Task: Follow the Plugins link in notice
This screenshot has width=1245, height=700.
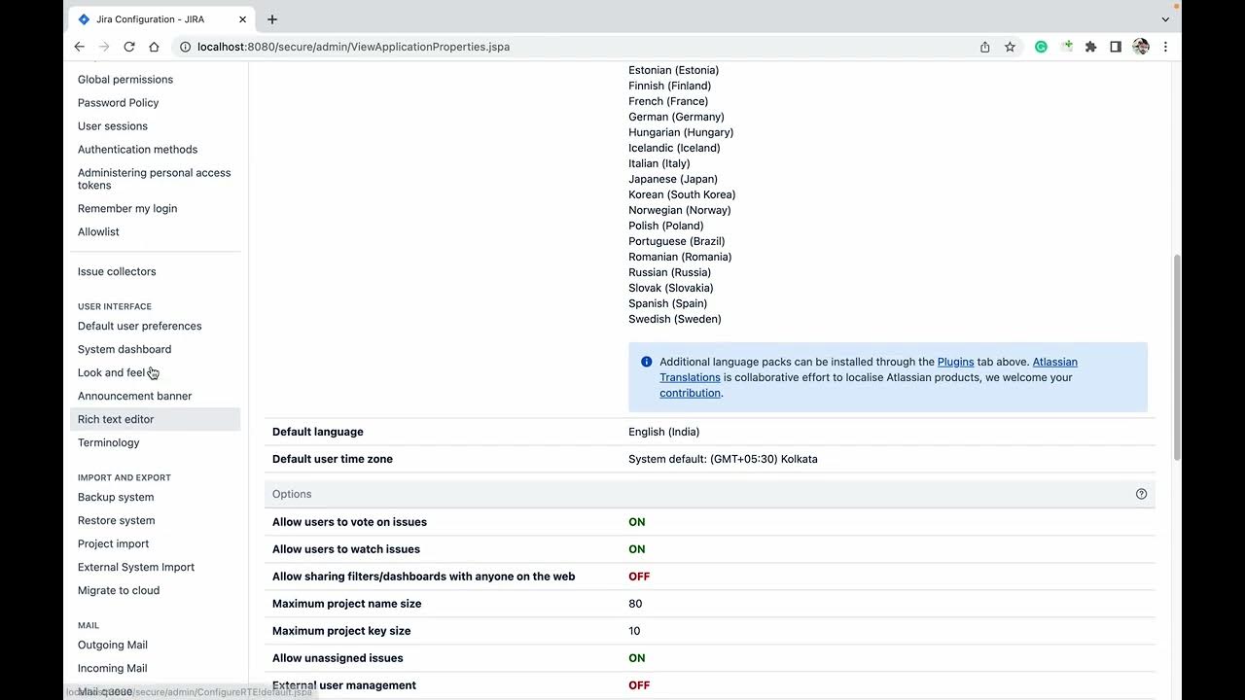Action: (x=956, y=362)
